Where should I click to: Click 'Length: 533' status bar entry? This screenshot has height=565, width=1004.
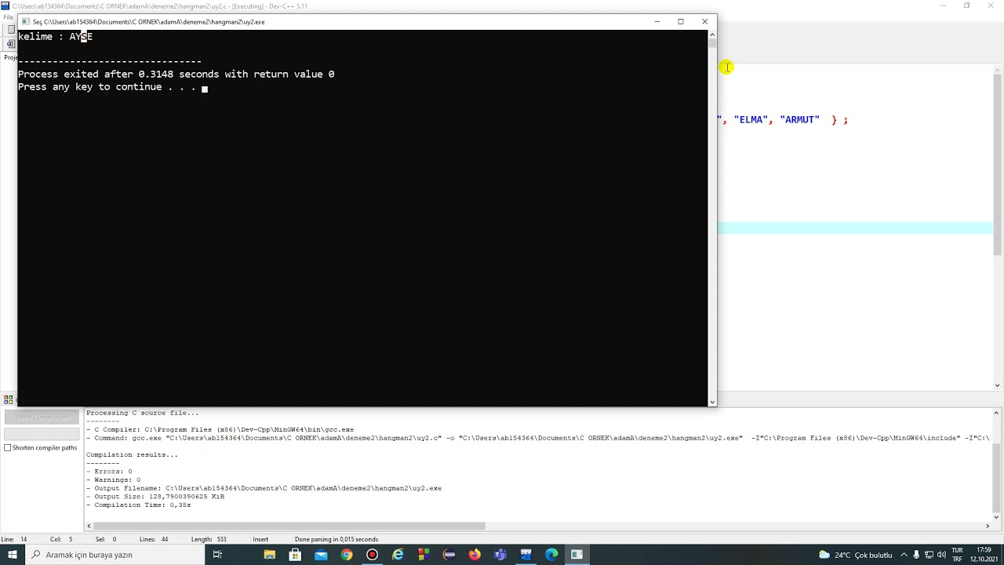tap(208, 540)
